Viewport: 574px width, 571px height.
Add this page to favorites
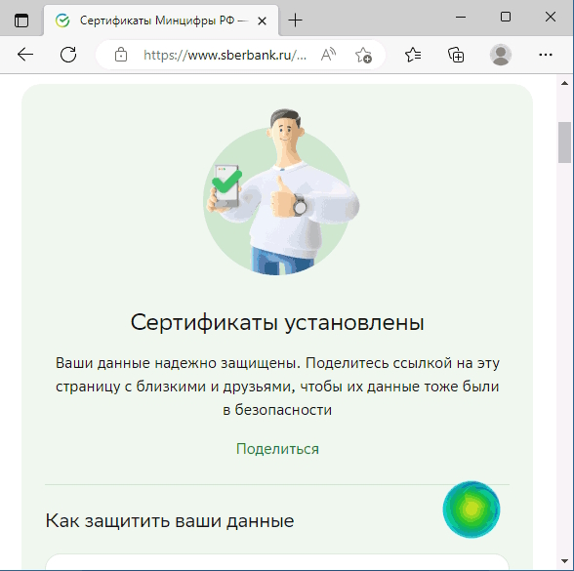[363, 55]
